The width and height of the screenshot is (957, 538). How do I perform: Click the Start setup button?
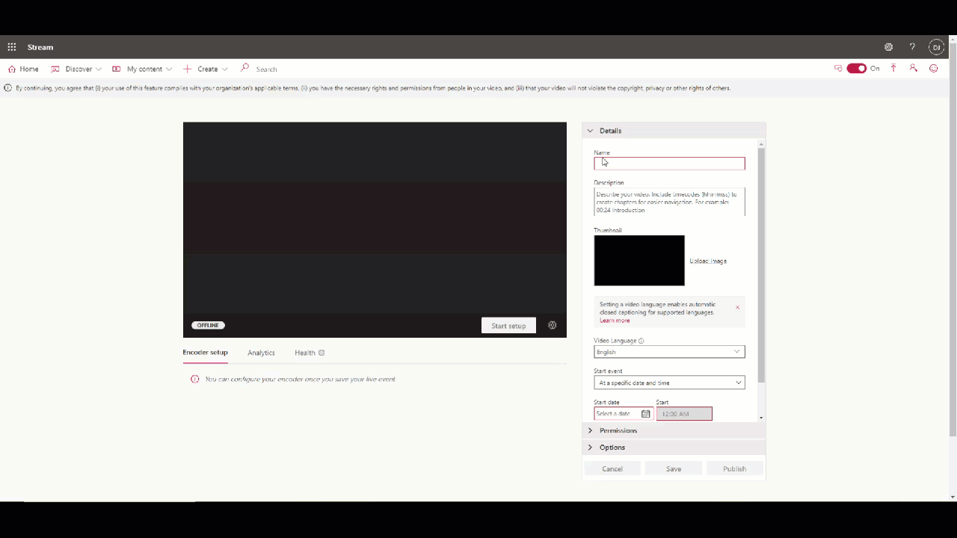tap(508, 326)
